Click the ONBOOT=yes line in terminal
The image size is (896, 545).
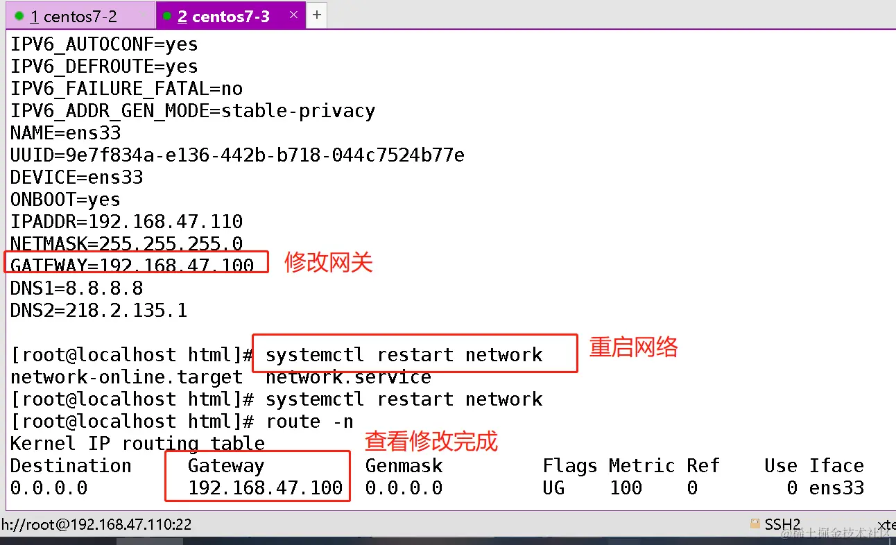tap(65, 199)
